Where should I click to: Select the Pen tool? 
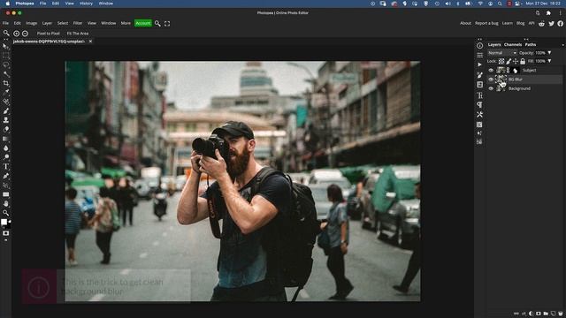(5, 176)
